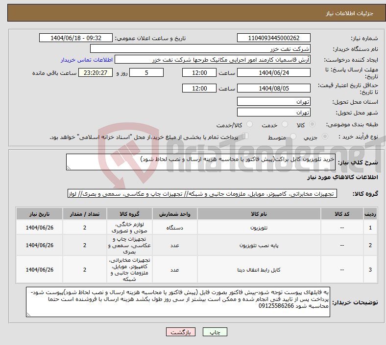Select the جزیی purchase type radio
The width and height of the screenshot is (386, 345).
(x=325, y=137)
